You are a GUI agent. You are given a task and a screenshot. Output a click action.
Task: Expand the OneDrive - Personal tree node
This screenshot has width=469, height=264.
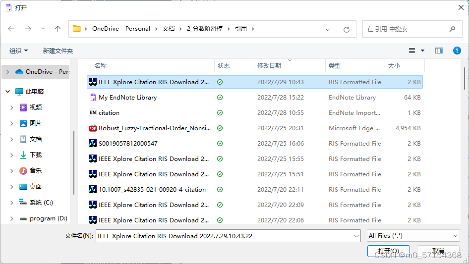coord(7,72)
